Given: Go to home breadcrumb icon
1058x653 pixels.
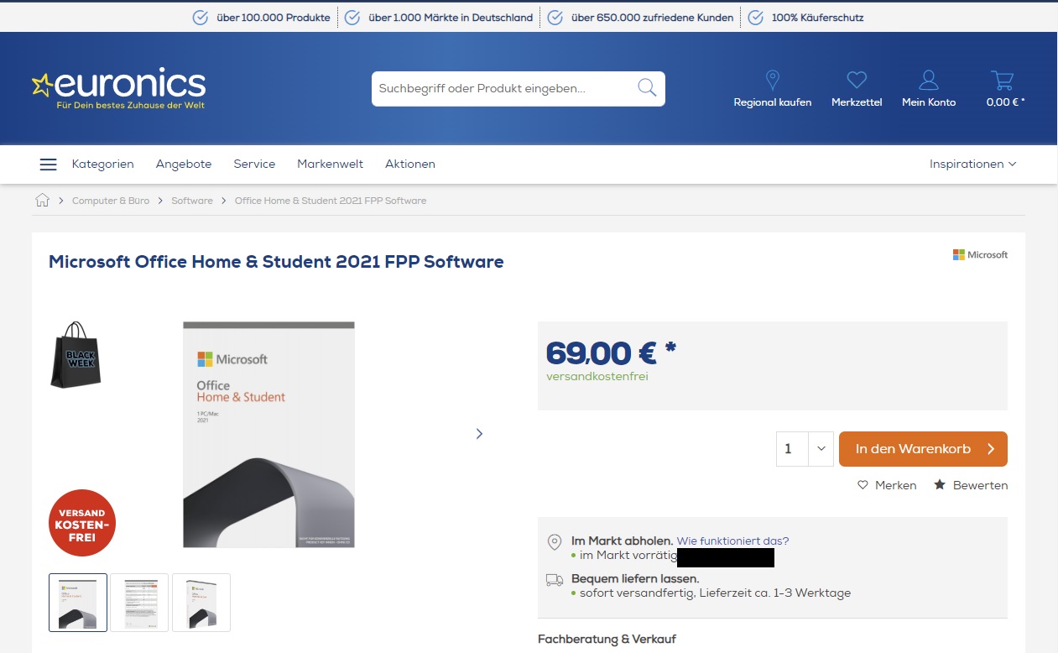Looking at the screenshot, I should pos(43,200).
